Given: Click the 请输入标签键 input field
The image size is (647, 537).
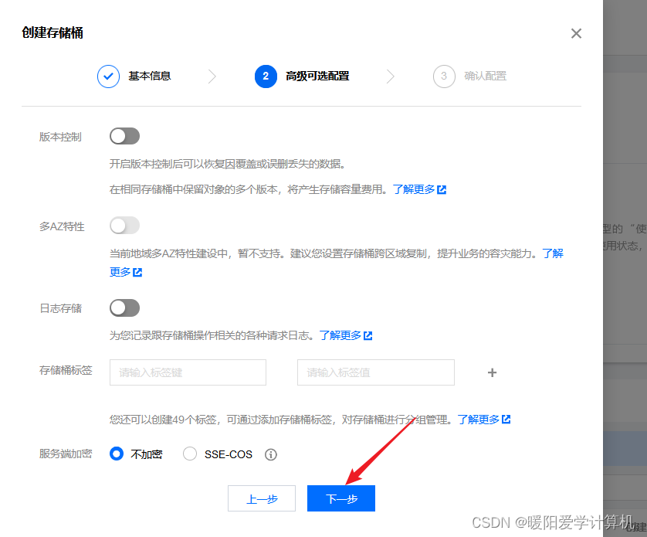Looking at the screenshot, I should coord(188,372).
